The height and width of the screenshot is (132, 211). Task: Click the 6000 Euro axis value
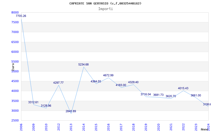[15, 52]
